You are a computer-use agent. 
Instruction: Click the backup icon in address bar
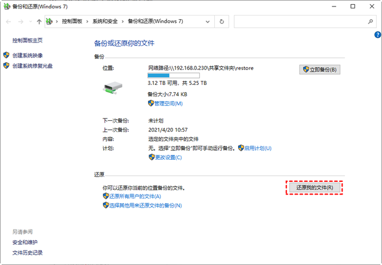49,22
